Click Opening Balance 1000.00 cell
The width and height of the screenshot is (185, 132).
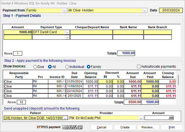90,82
